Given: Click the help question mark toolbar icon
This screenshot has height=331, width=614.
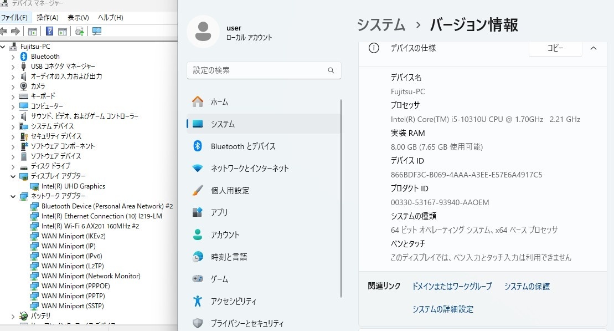Looking at the screenshot, I should click(x=49, y=32).
